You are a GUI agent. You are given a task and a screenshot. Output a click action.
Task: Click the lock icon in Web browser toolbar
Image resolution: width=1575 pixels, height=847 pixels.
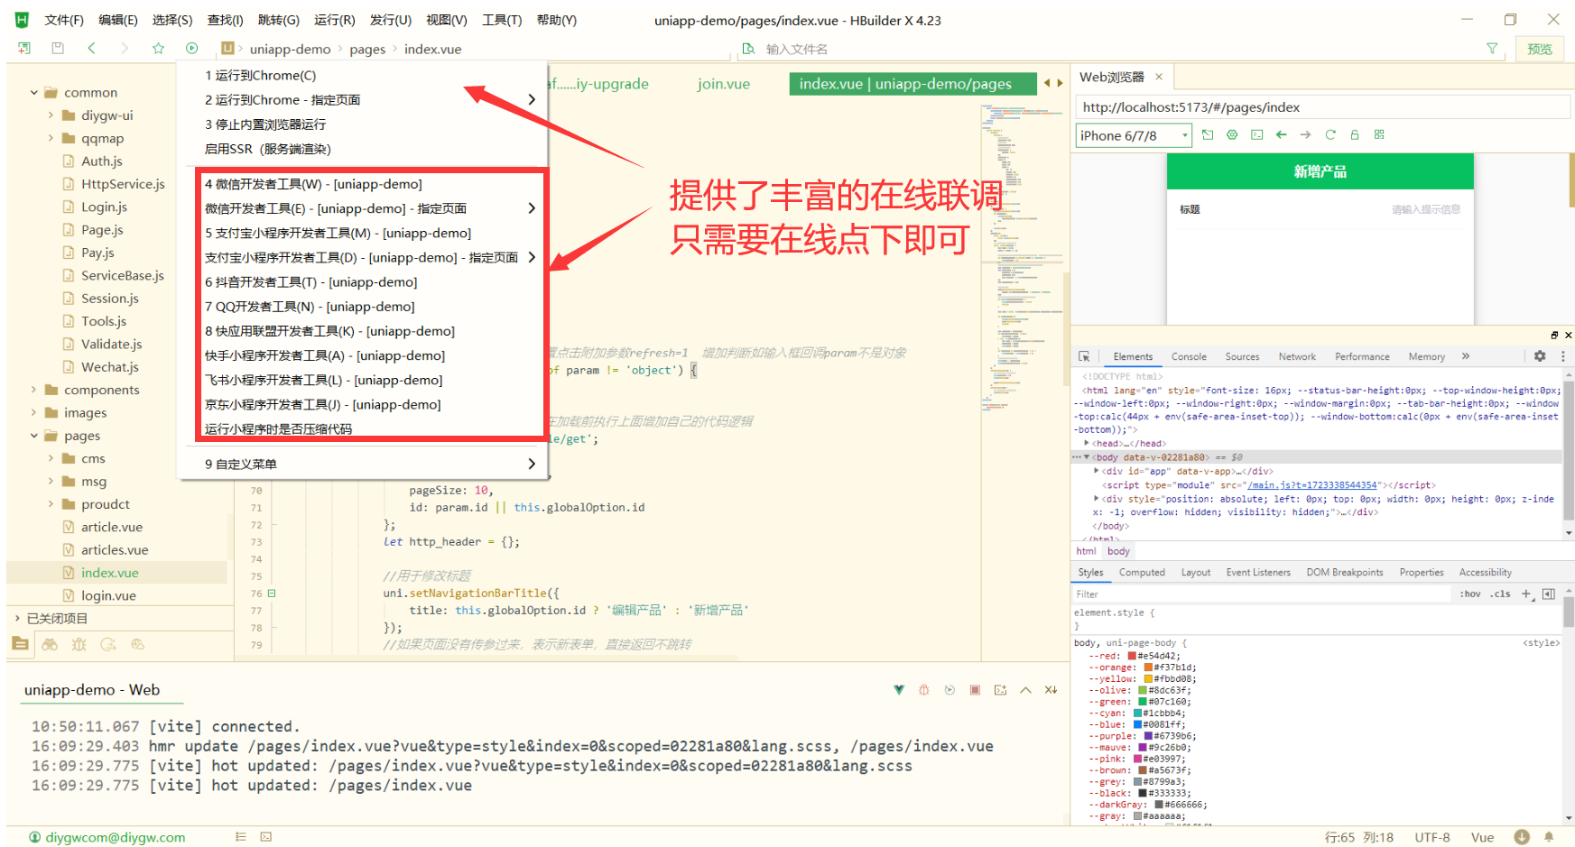tap(1354, 134)
